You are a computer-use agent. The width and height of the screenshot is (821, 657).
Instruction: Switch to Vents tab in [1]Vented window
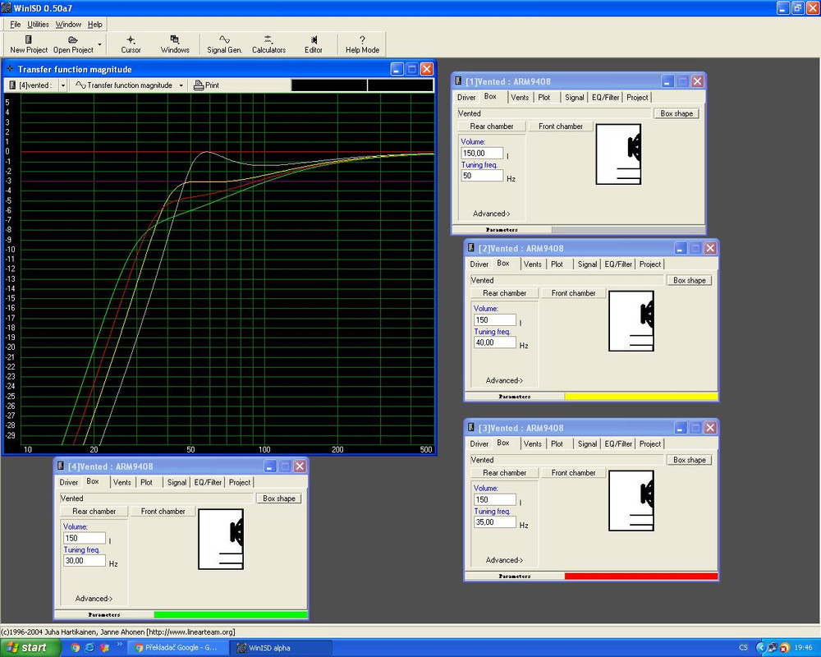click(x=520, y=98)
